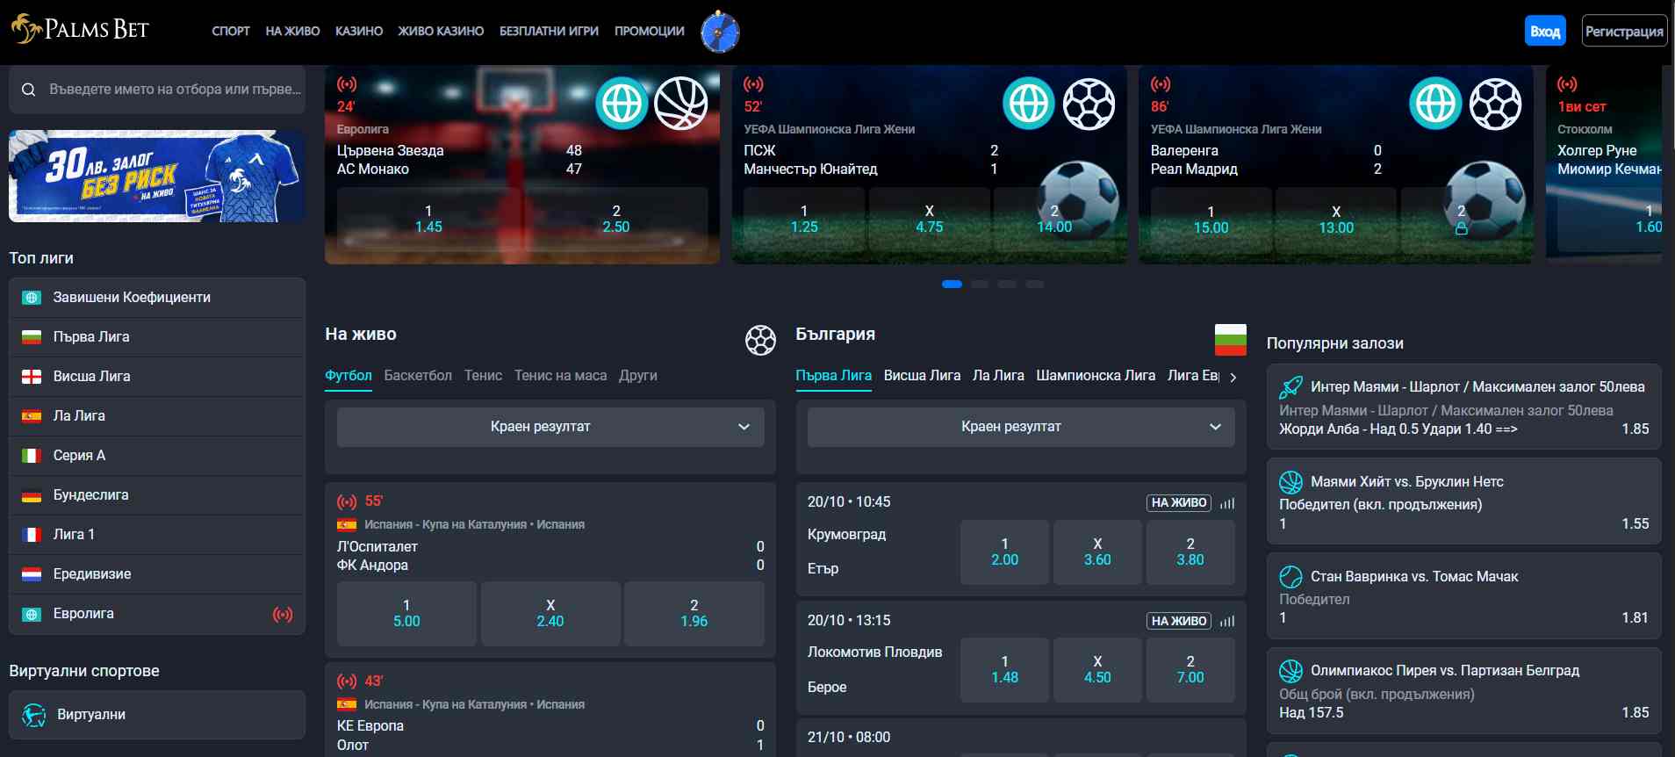Click the globe icon on Црвена Звезда card

coord(622,104)
